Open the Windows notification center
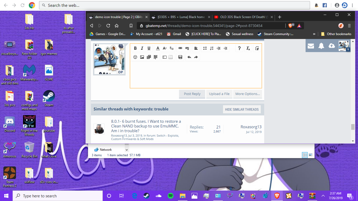This screenshot has width=358, height=201. [x=349, y=196]
